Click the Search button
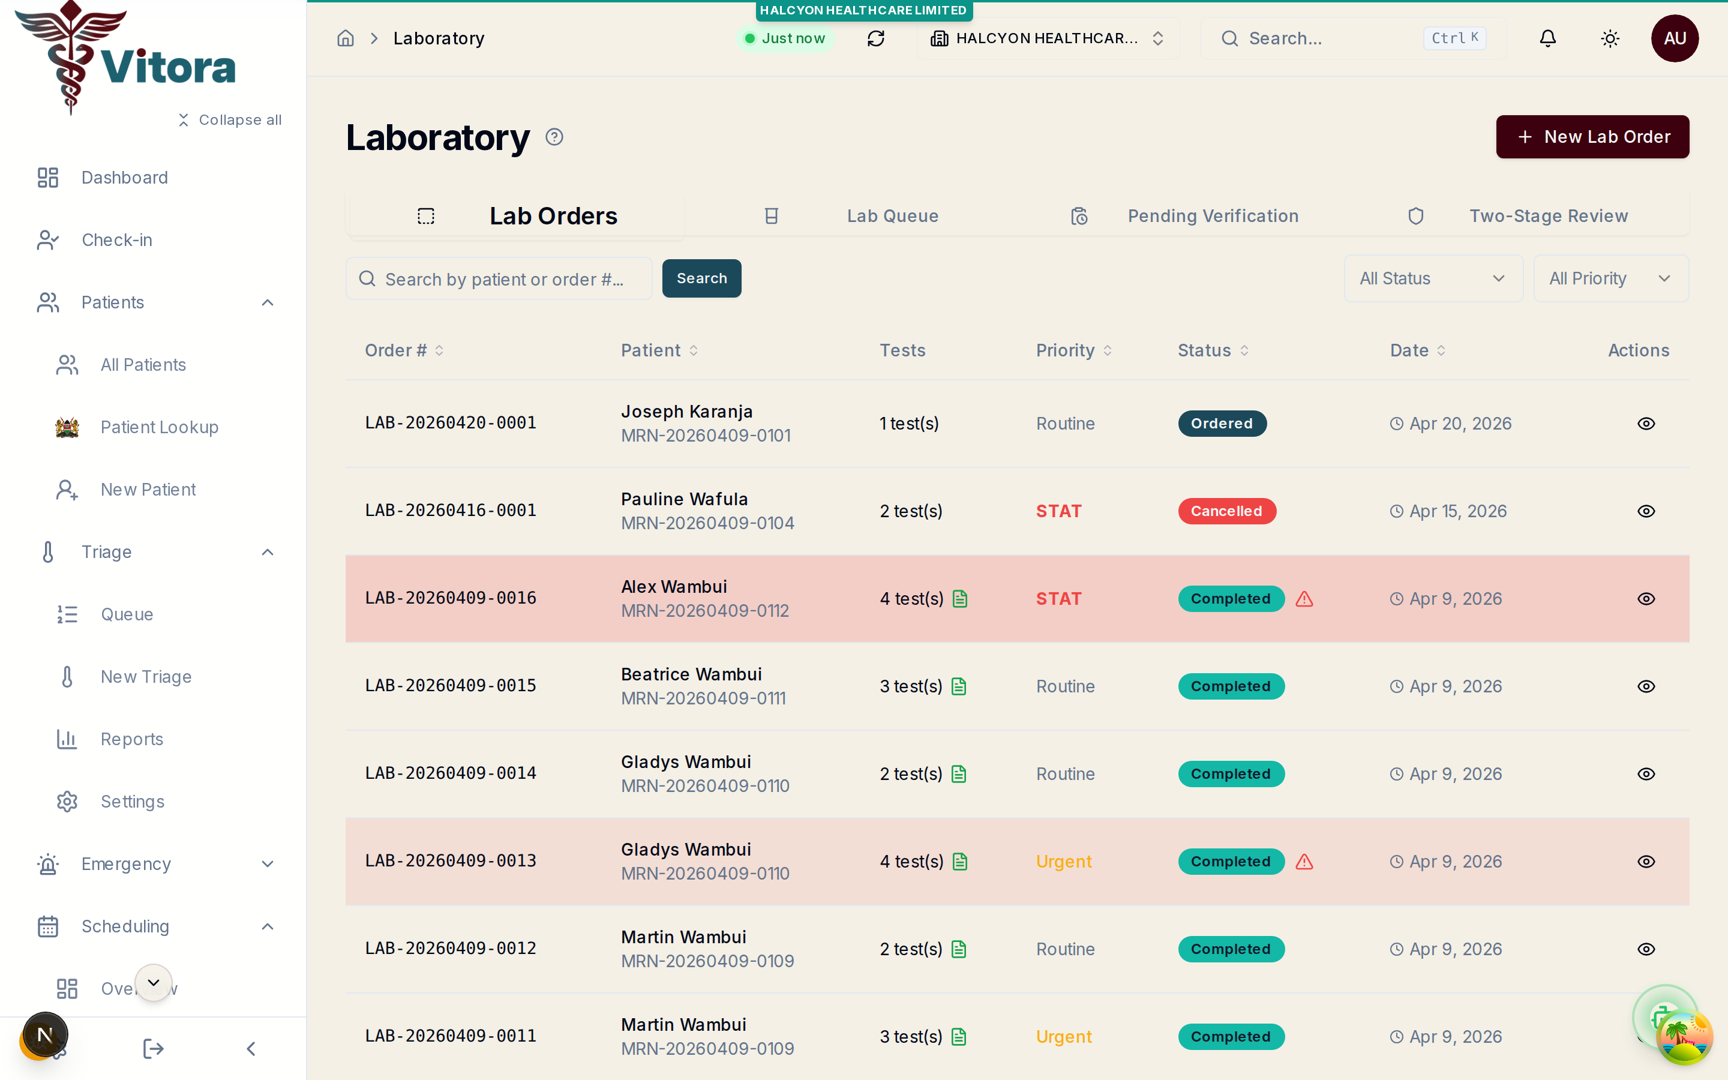Viewport: 1728px width, 1080px height. tap(701, 278)
